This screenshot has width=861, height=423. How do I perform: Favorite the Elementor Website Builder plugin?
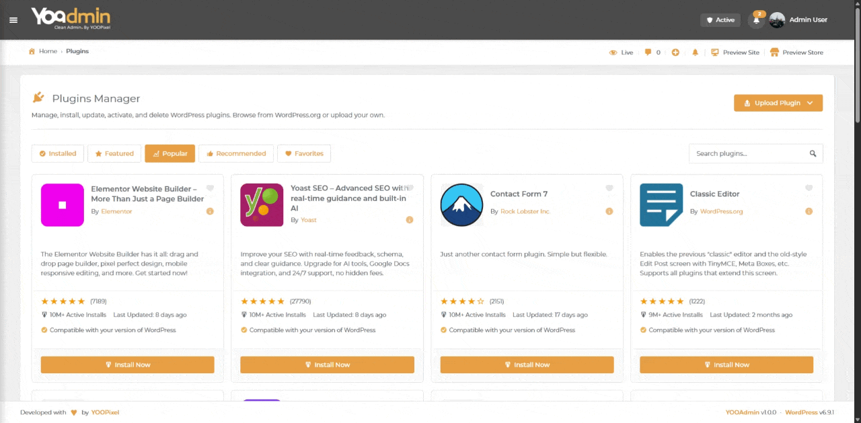[x=210, y=189]
